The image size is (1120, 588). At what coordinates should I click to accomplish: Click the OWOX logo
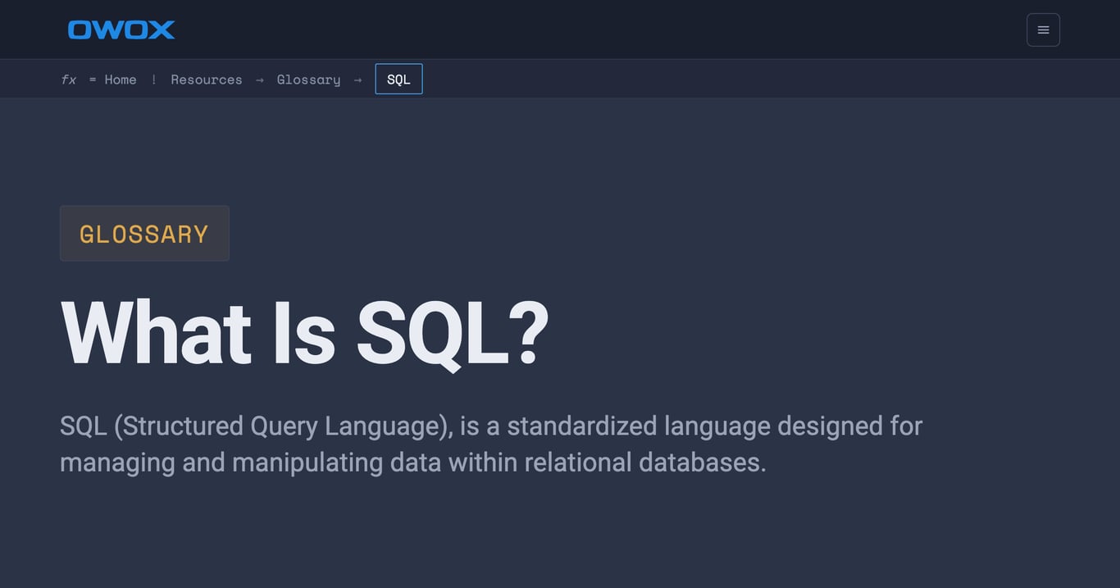(121, 30)
